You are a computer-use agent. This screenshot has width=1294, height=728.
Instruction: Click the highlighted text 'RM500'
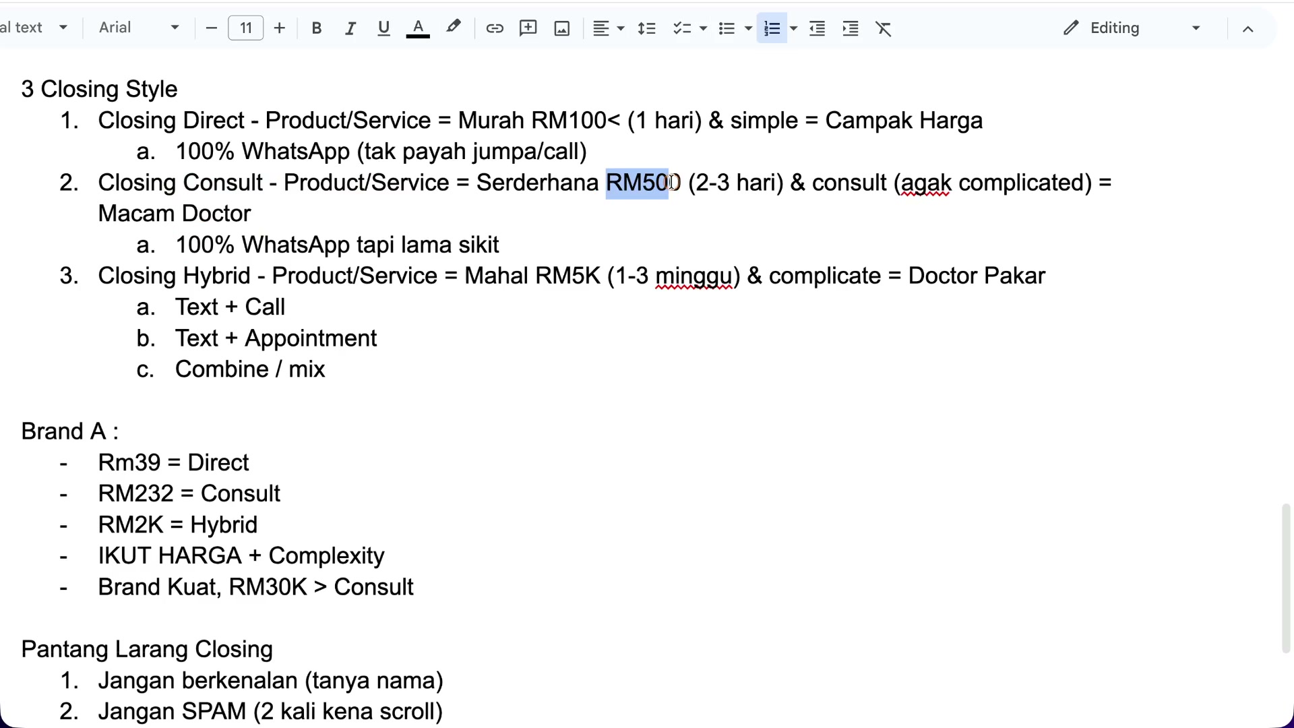644,183
